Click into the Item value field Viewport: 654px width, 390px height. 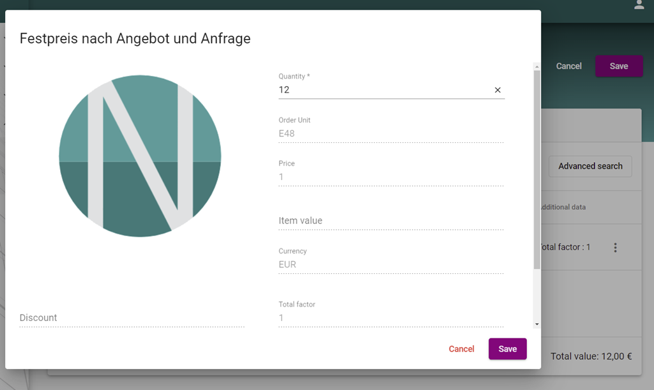390,220
